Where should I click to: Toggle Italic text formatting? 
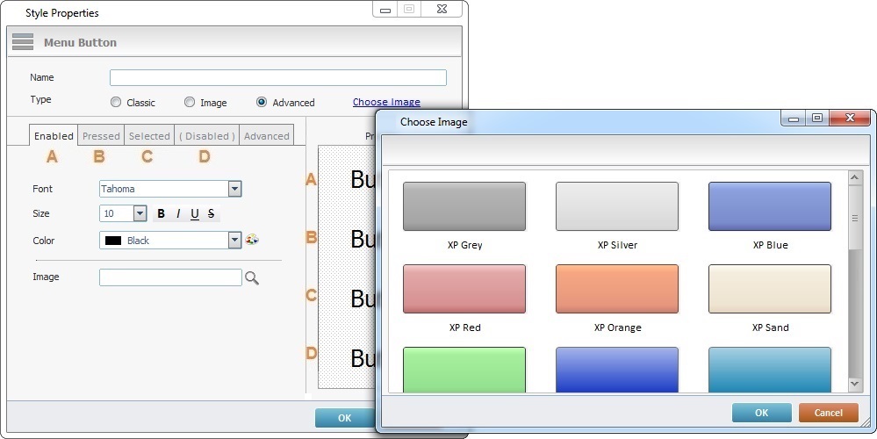pos(178,213)
